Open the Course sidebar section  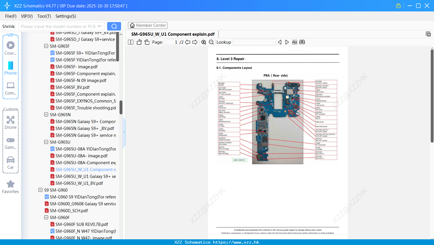click(11, 48)
